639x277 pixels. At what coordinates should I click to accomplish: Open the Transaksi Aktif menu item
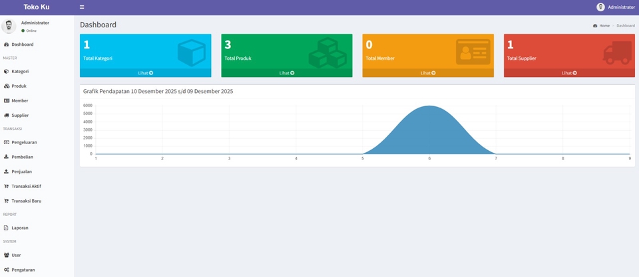pyautogui.click(x=26, y=186)
